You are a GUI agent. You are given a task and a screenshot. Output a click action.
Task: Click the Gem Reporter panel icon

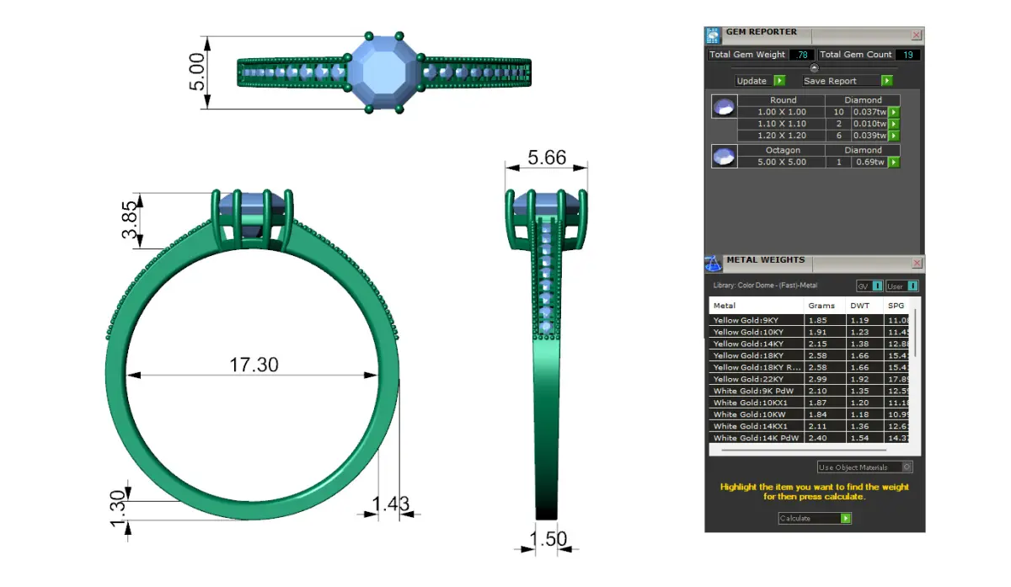click(714, 36)
